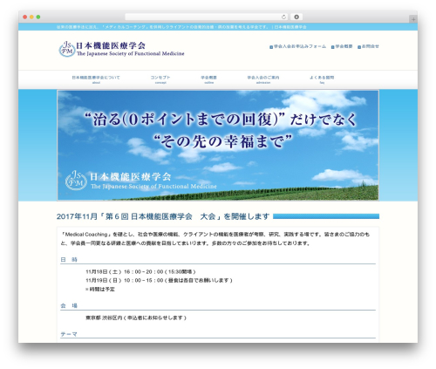Click the ※時間は予定 note
This screenshot has height=369, width=436.
100,290
